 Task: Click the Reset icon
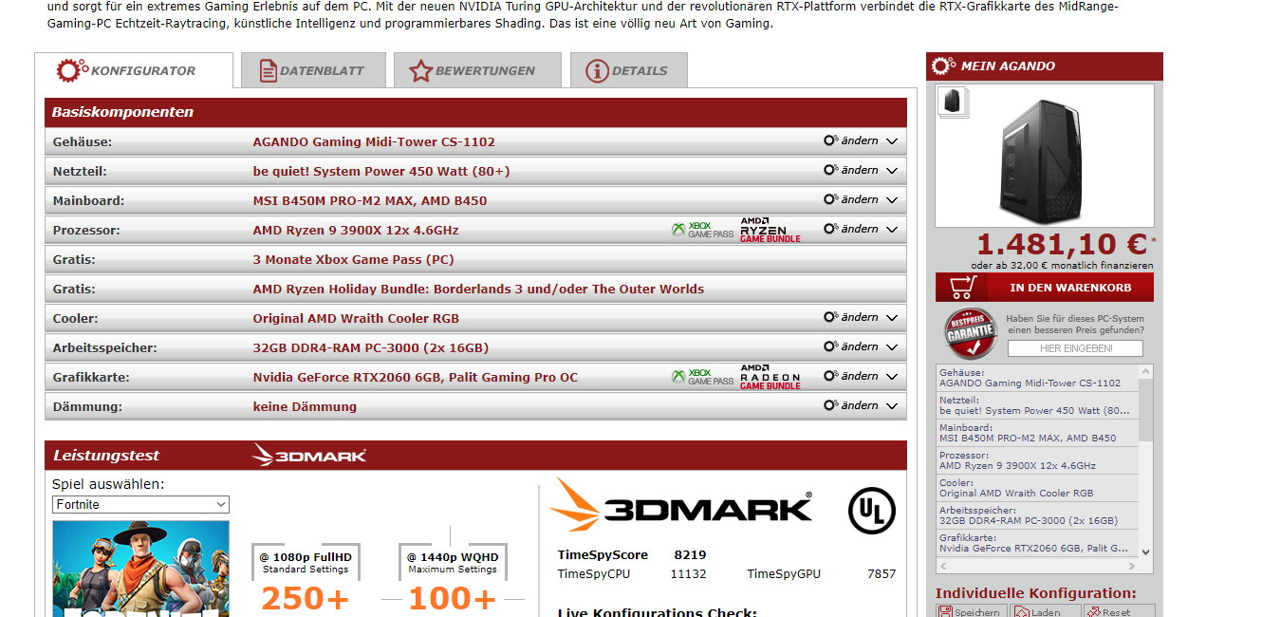coord(1094,612)
